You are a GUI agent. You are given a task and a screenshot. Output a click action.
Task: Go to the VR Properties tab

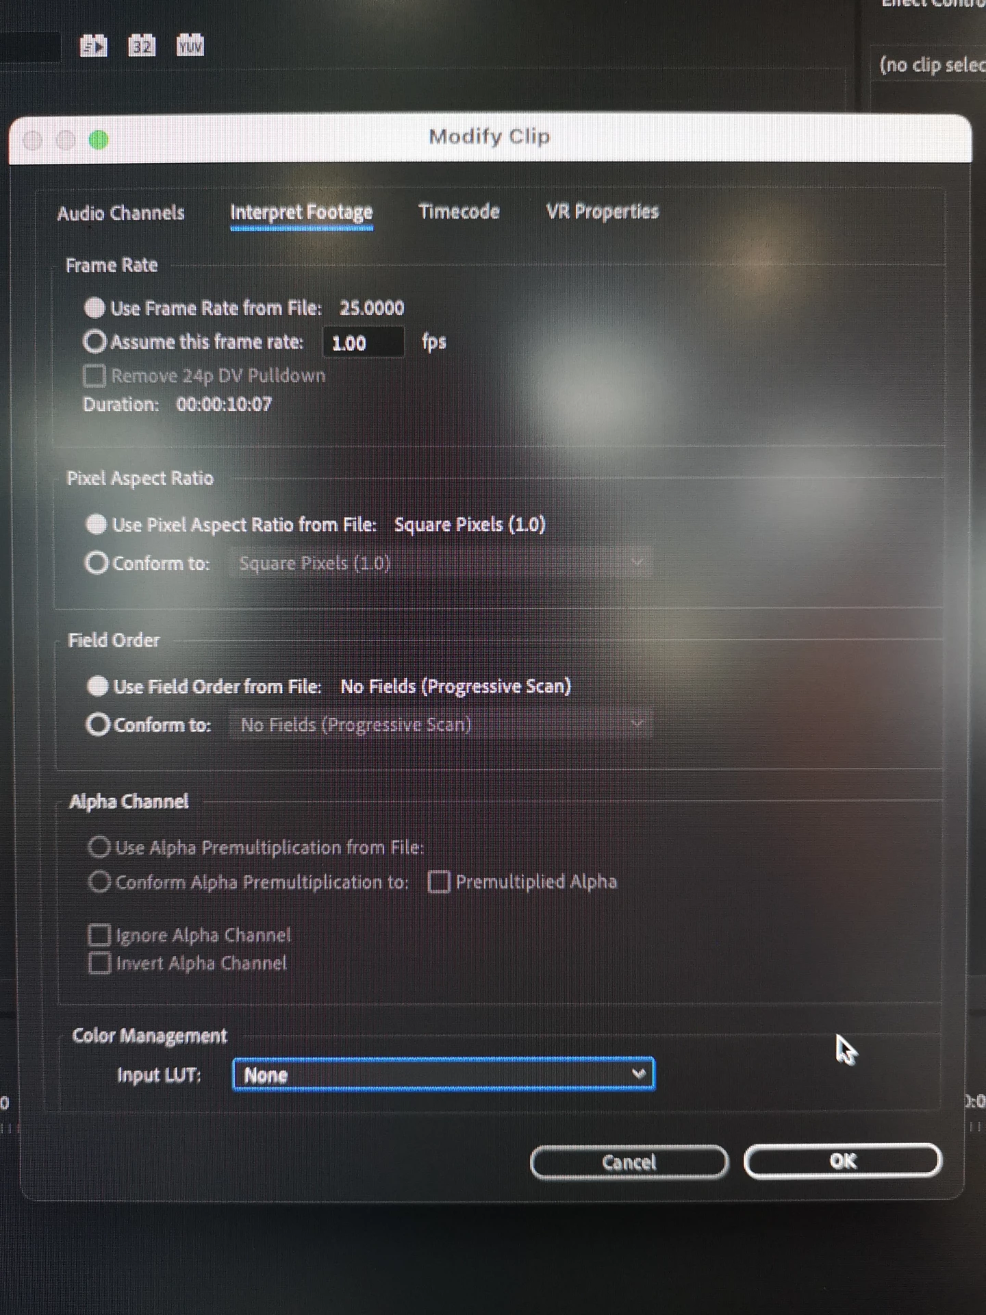click(603, 212)
